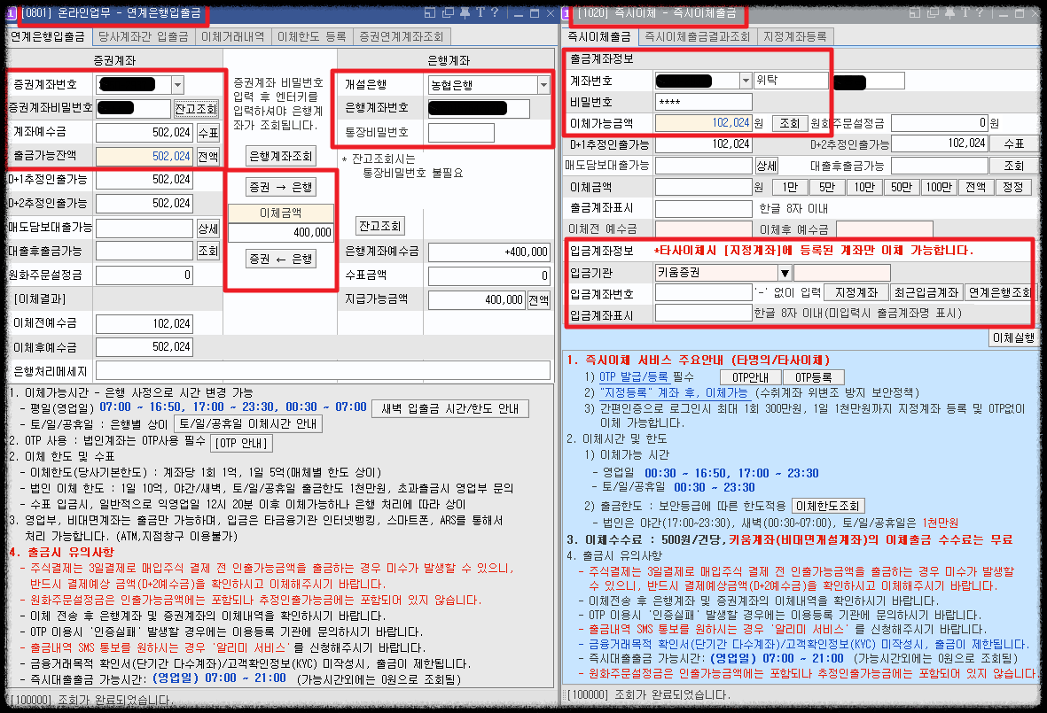Image resolution: width=1047 pixels, height=713 pixels.
Task: Open help via the question mark icon
Action: pos(495,12)
